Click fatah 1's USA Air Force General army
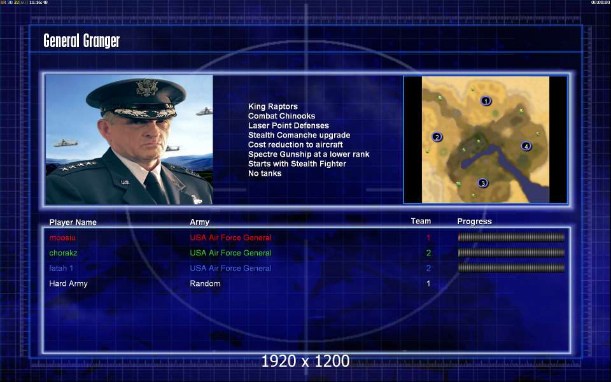The image size is (611, 382). 230,268
